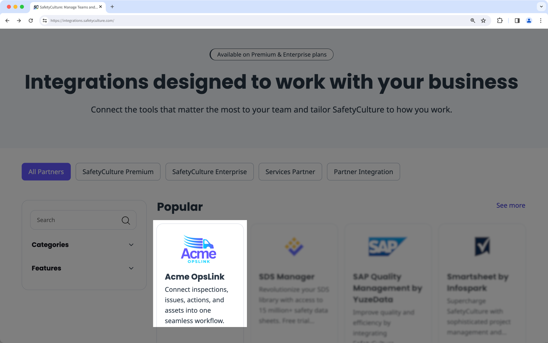Click the Acme OpsLink logo

[x=199, y=249]
